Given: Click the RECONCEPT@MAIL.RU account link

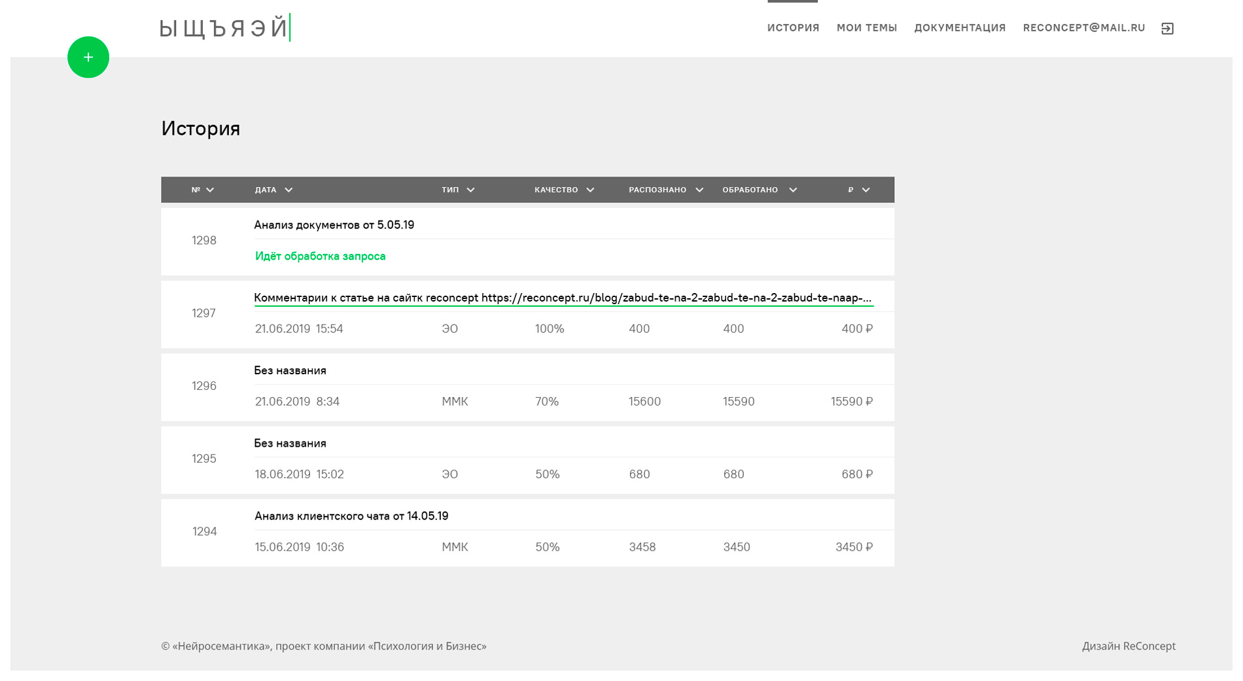Looking at the screenshot, I should pyautogui.click(x=1083, y=28).
